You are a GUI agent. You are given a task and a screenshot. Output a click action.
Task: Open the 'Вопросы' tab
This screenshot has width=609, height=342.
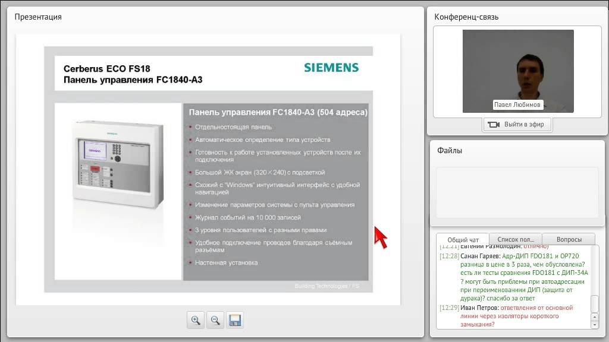click(569, 239)
